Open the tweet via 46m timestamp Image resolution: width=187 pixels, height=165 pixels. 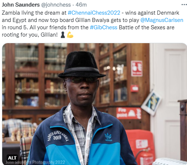[81, 5]
